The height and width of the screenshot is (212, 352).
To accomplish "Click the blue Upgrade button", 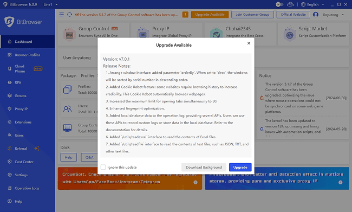I will [240, 167].
